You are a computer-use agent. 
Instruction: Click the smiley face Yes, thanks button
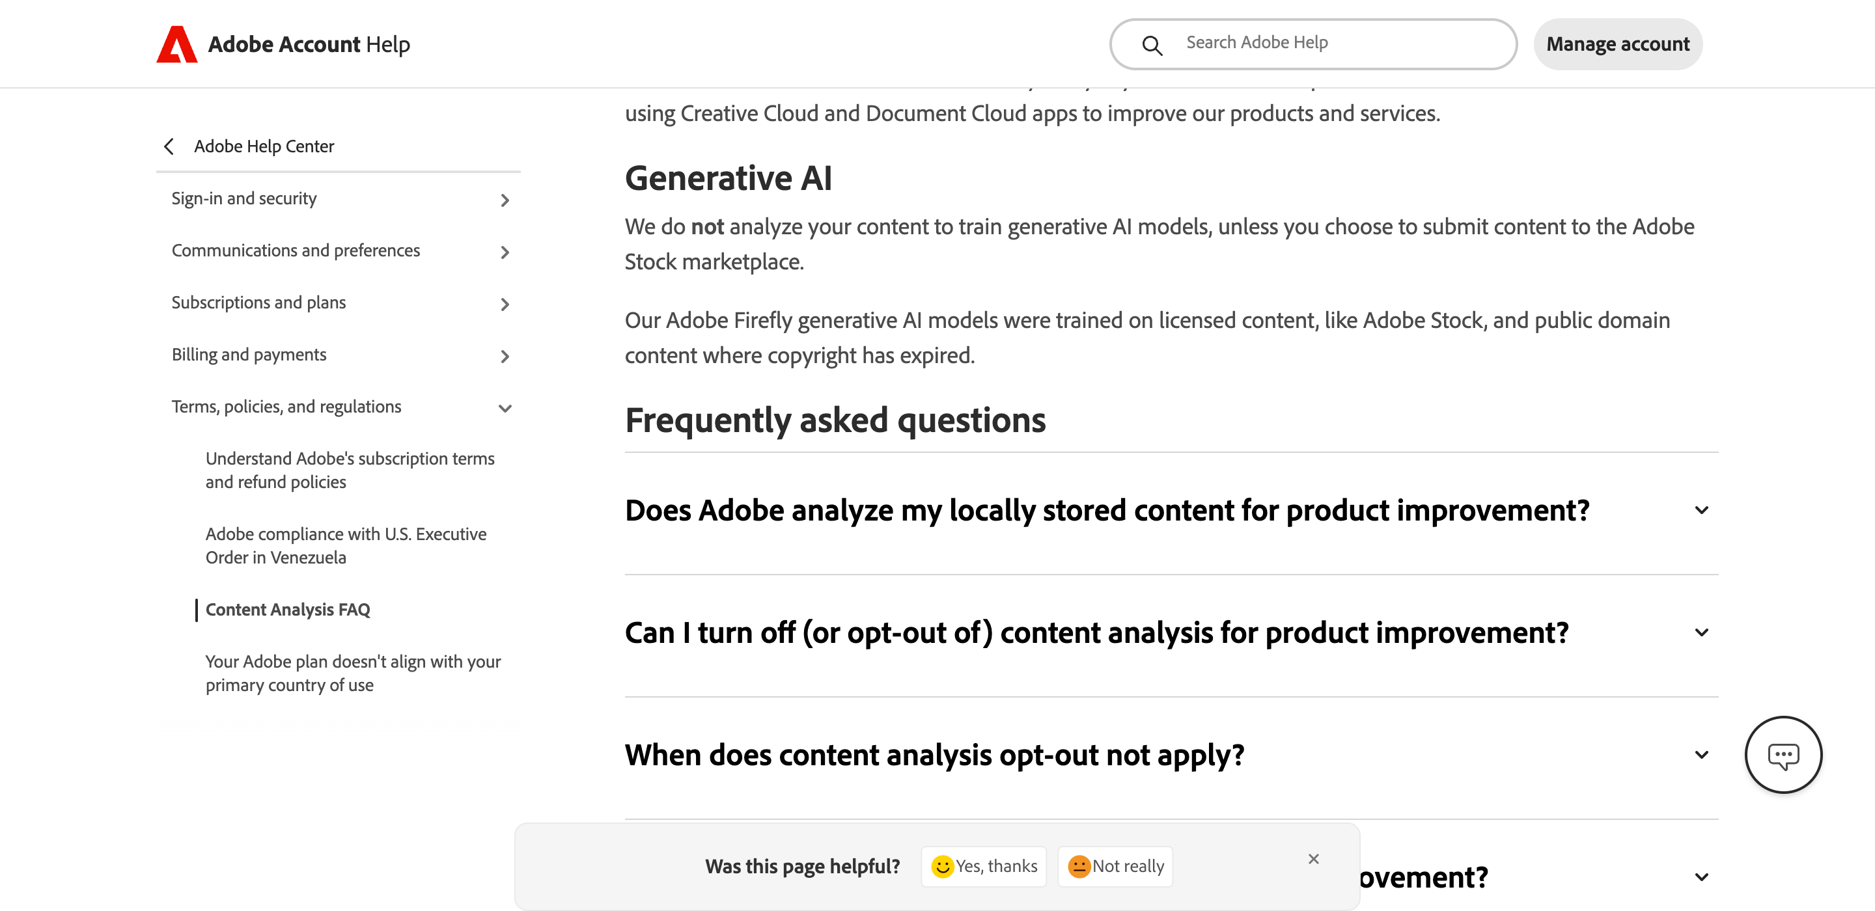tap(983, 866)
